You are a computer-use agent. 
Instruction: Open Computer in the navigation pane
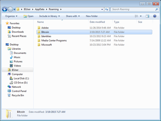[x=17, y=74]
